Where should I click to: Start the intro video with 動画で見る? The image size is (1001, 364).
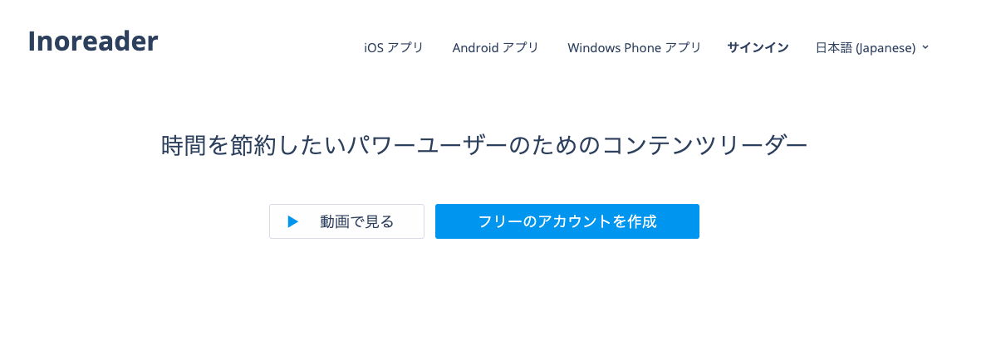pos(346,221)
